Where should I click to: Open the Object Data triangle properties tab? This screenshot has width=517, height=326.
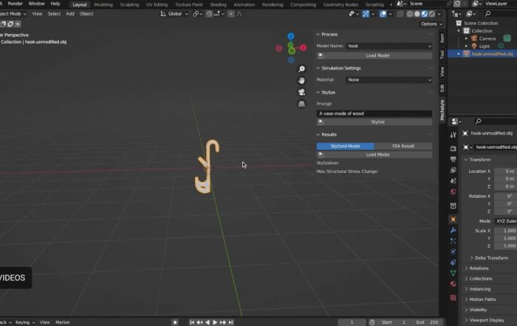point(453,273)
